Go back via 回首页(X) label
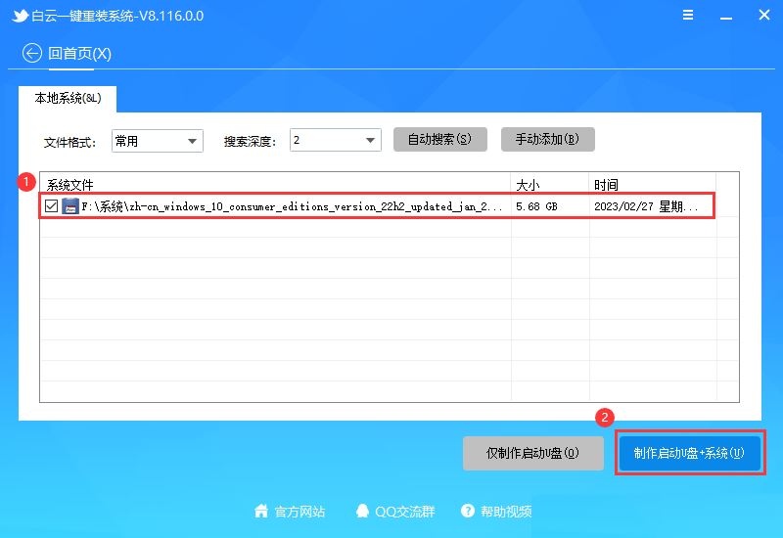Image resolution: width=783 pixels, height=538 pixels. pyautogui.click(x=79, y=54)
